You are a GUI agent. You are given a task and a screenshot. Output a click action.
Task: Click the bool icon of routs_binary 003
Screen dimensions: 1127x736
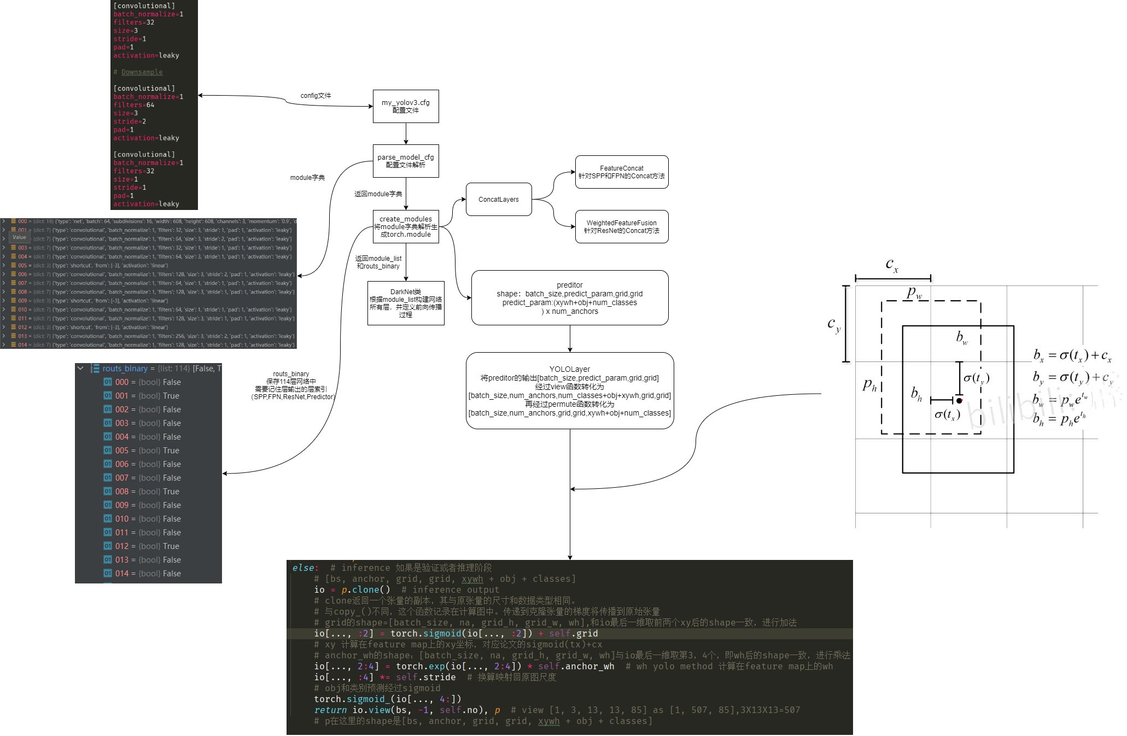(108, 423)
